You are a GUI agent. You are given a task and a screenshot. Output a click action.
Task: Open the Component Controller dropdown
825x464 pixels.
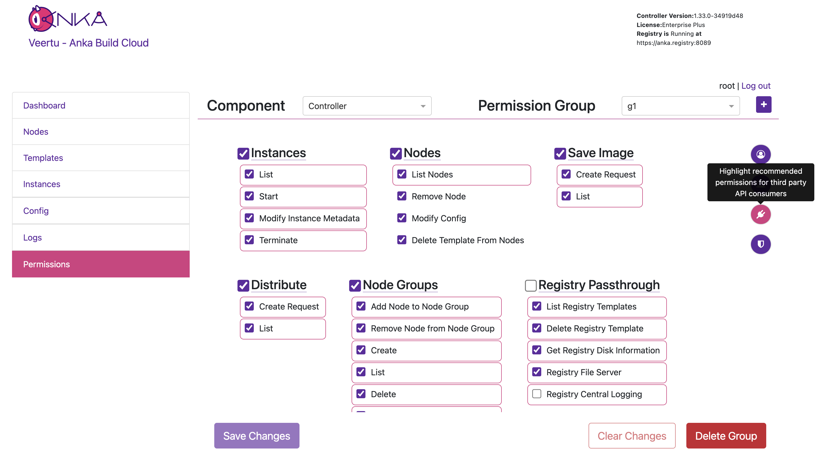(x=367, y=106)
